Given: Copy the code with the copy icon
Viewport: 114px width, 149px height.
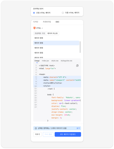Looking at the screenshot, I should pos(77,65).
